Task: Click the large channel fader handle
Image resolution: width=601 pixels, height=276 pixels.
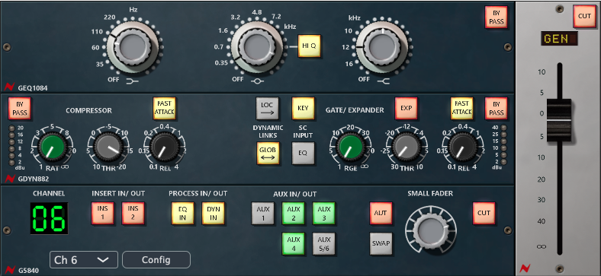Action: pos(559,120)
